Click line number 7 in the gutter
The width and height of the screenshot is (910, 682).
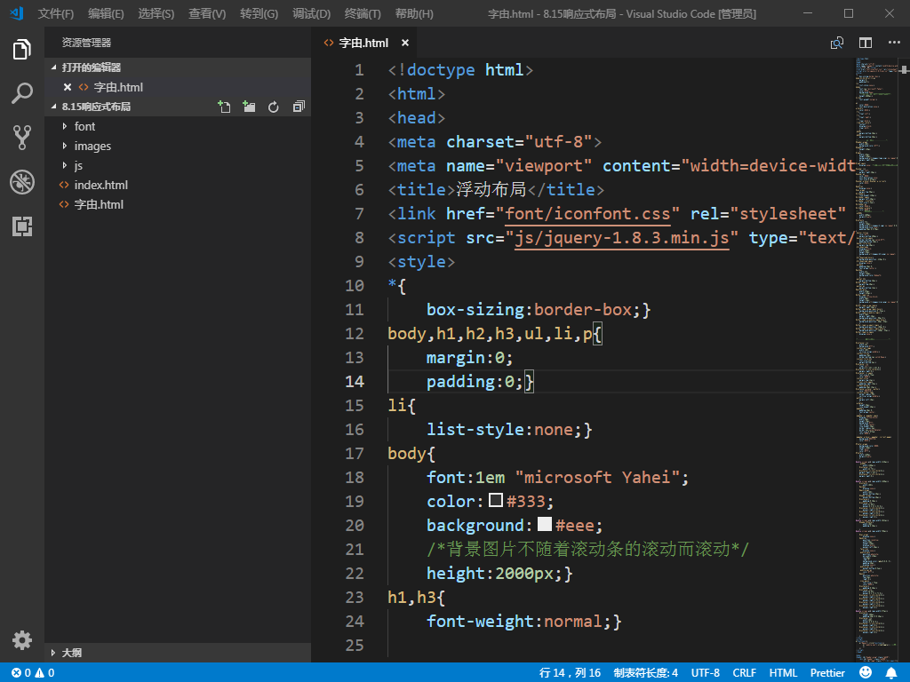[359, 213]
